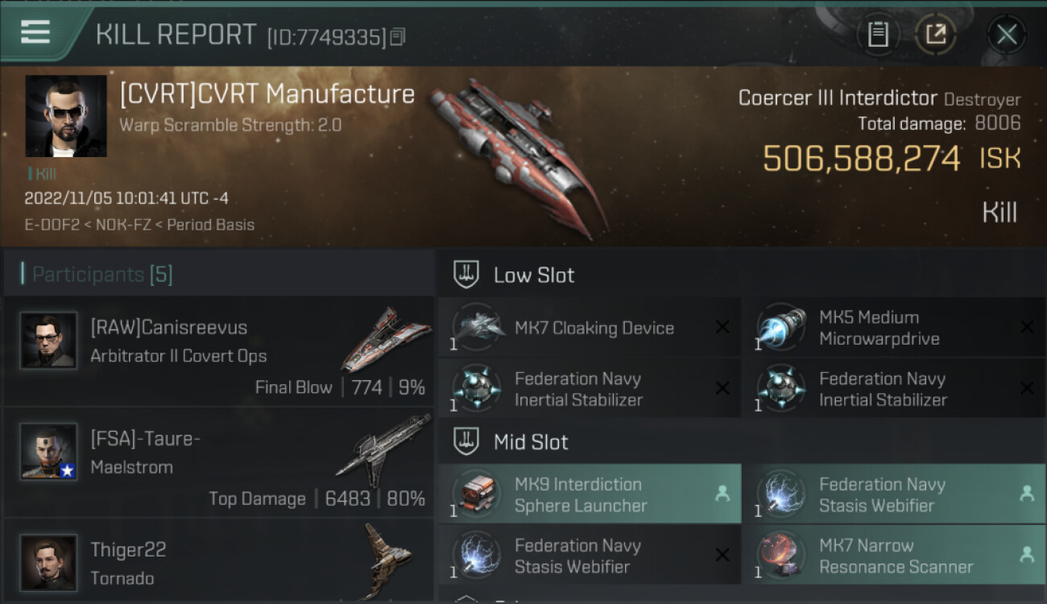Screen dimensions: 1047x604
Task: Toggle person marker on highlighted Stasis Webifier
Action: (x=1027, y=494)
